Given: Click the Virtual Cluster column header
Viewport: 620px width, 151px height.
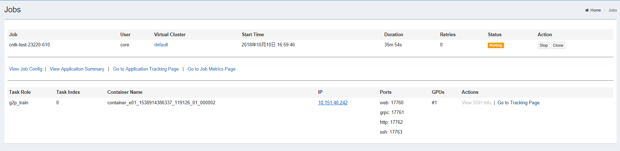Looking at the screenshot, I should [170, 34].
